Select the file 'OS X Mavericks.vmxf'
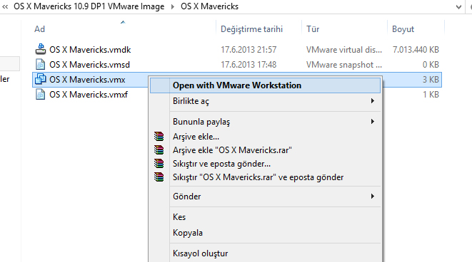Viewport: 472px width, 262px height. [89, 95]
